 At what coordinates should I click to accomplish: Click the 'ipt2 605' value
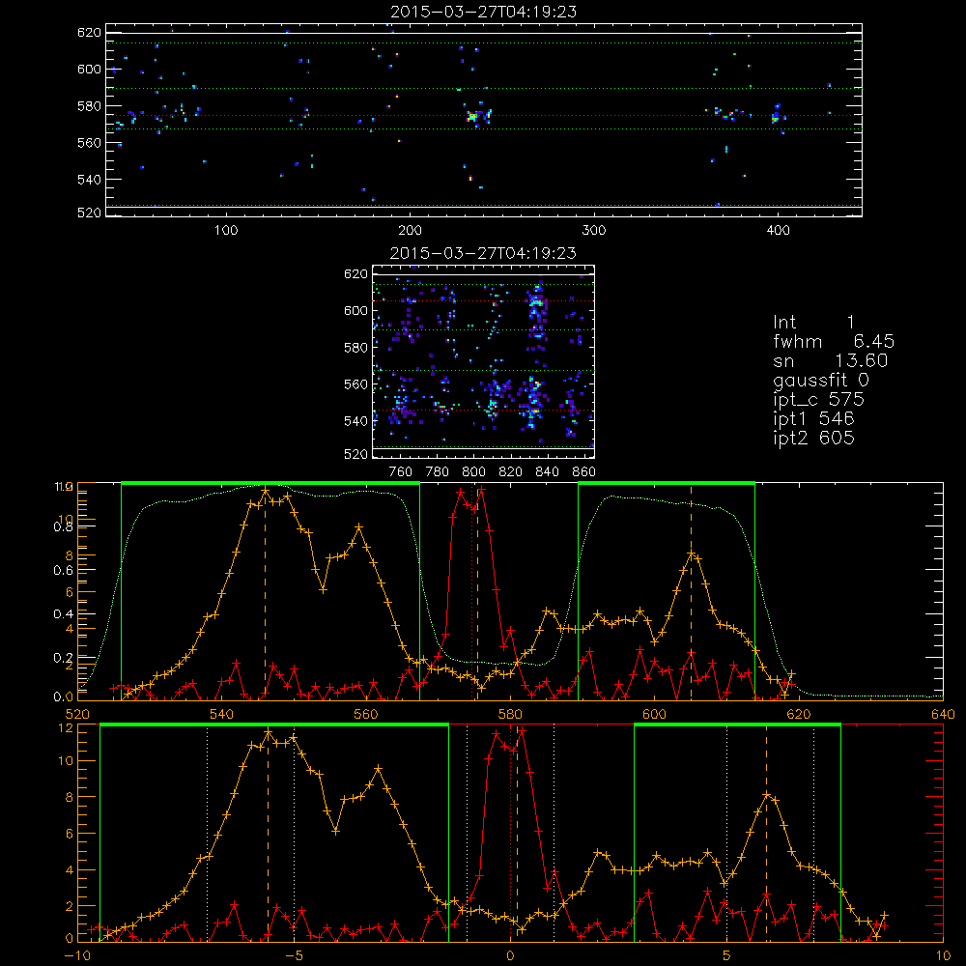click(x=813, y=438)
